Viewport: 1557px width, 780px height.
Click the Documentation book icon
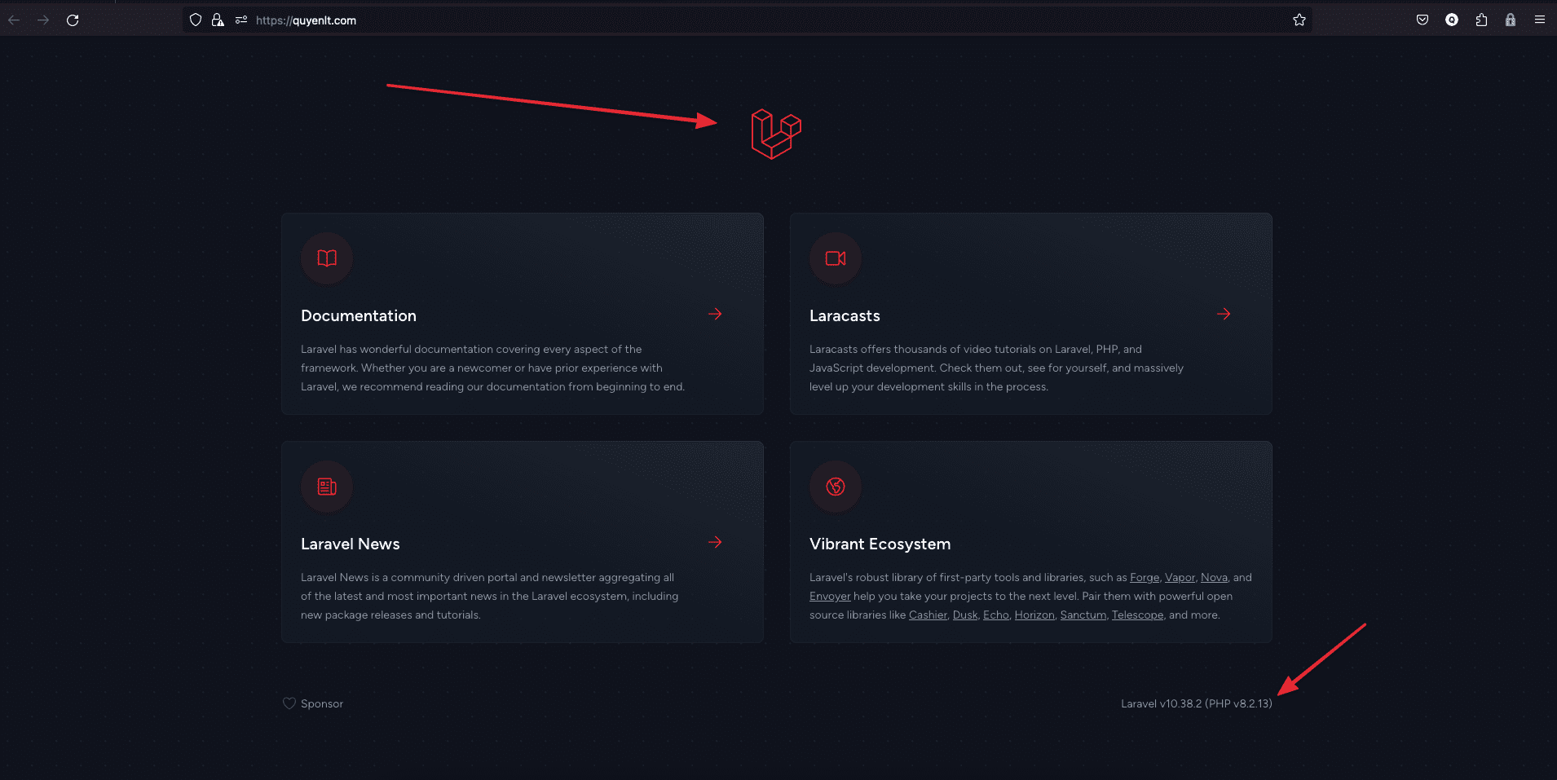[327, 258]
